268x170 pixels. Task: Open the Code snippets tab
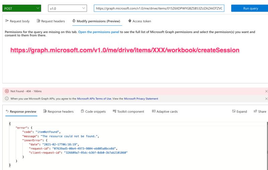pos(93,112)
